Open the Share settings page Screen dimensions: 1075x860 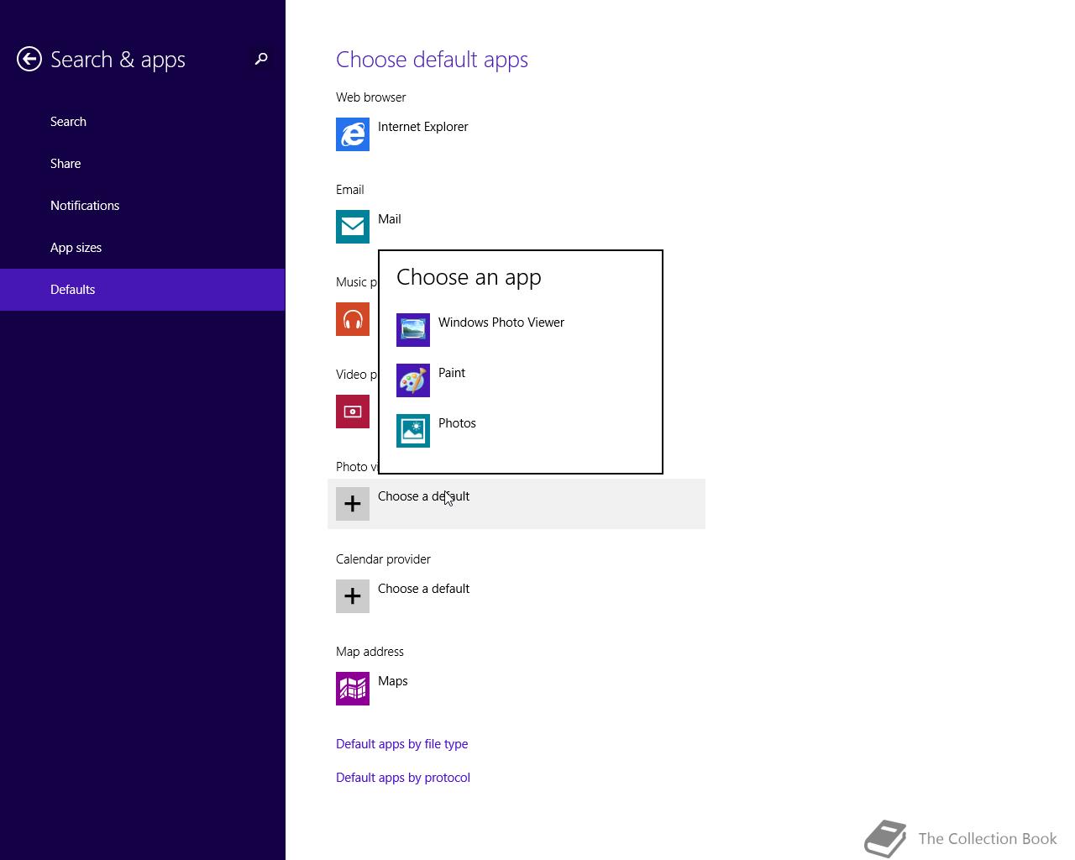143,164
